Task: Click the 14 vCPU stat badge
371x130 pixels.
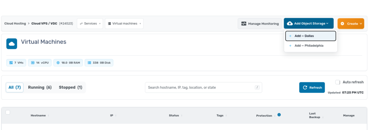Action: tap(40, 63)
